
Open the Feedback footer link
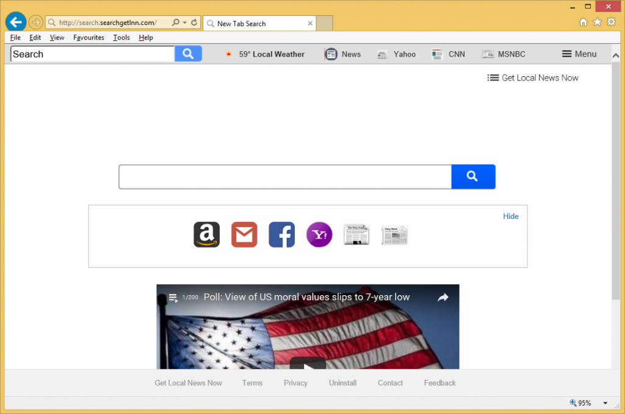click(439, 383)
